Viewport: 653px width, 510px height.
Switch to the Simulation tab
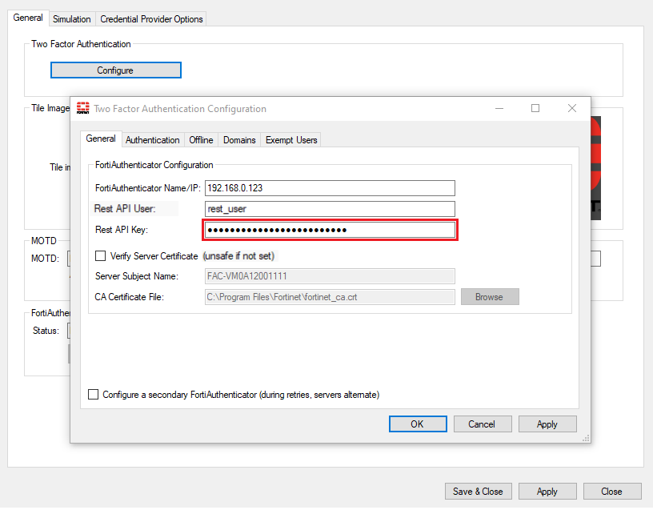pyautogui.click(x=72, y=18)
